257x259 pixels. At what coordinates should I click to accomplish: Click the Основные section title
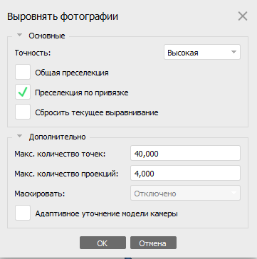tap(47, 36)
